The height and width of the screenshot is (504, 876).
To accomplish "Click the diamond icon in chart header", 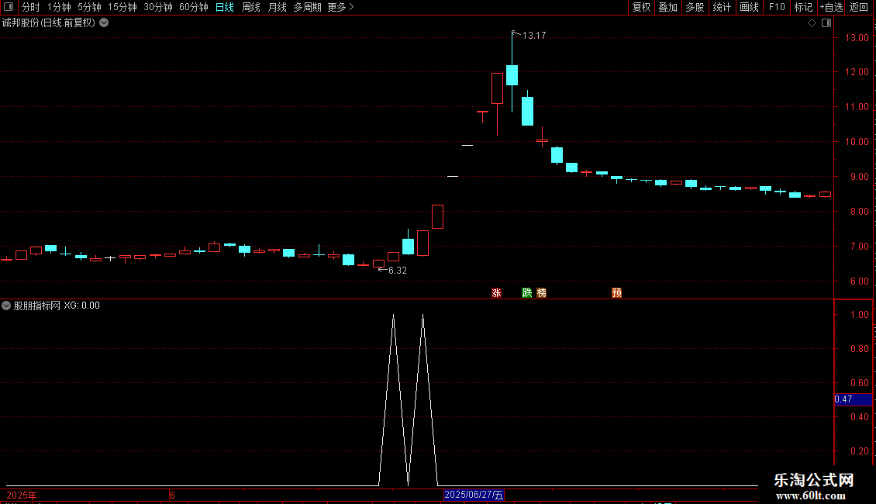I will coord(812,23).
